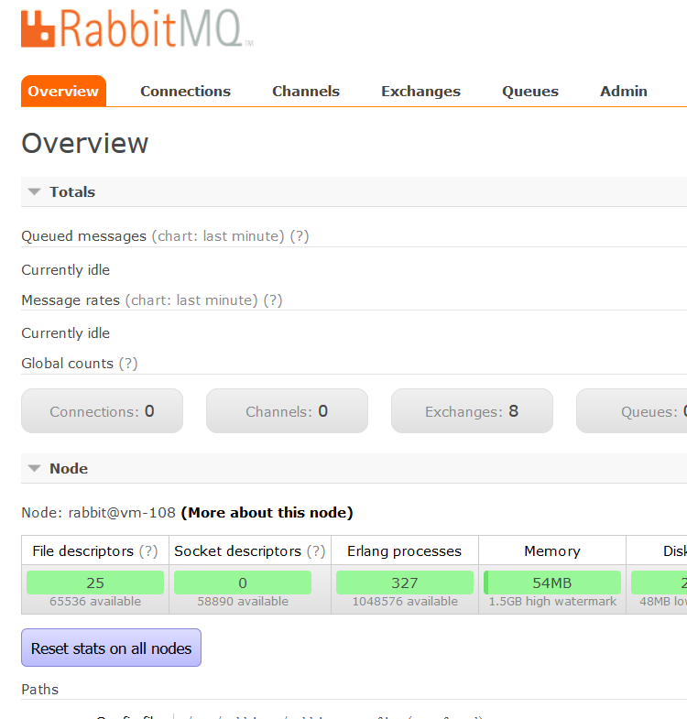Viewport: 687px width, 719px height.
Task: Open help (?) for Global counts
Action: [128, 364]
